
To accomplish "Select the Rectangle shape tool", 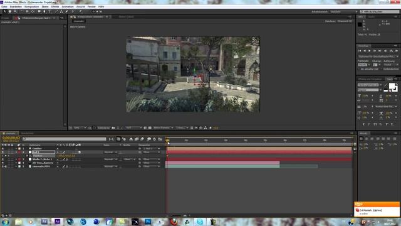I will [x=39, y=11].
